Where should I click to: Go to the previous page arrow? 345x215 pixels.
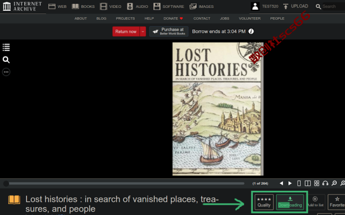281,183
